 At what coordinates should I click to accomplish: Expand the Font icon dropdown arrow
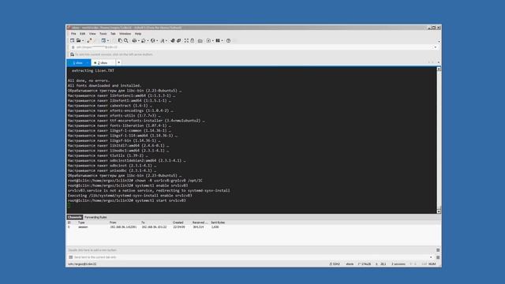166,40
